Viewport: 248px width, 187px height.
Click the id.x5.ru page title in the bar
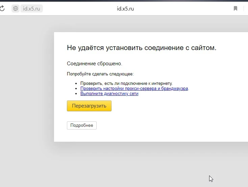pos(125,8)
